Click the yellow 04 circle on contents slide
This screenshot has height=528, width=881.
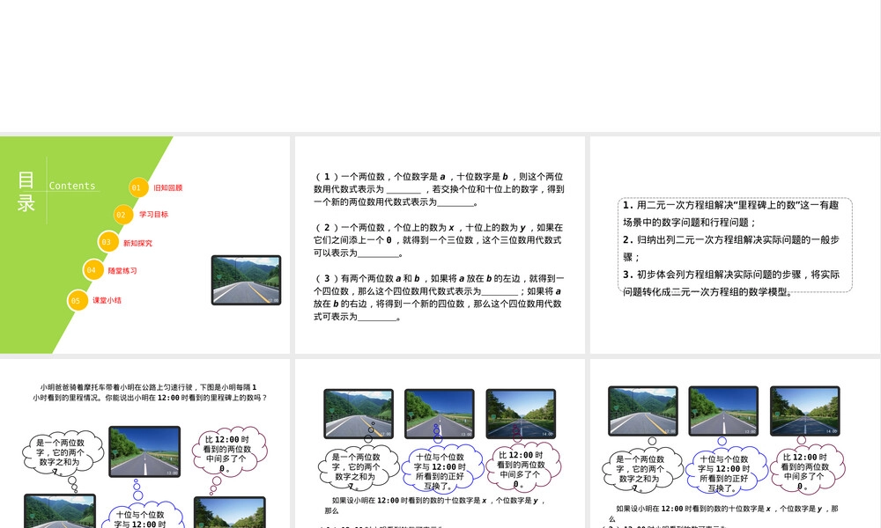(x=93, y=270)
